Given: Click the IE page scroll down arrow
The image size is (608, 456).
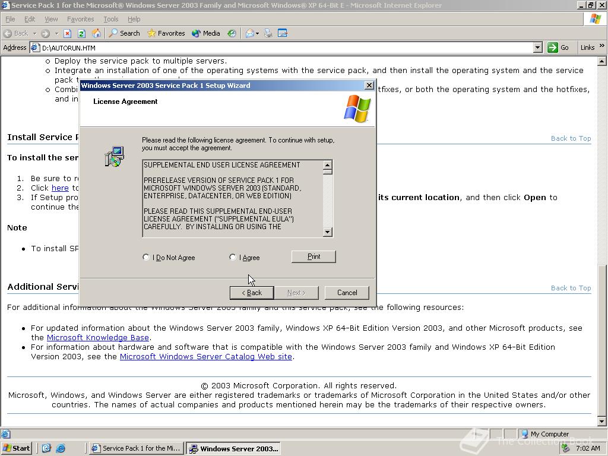Looking at the screenshot, I should tap(601, 421).
